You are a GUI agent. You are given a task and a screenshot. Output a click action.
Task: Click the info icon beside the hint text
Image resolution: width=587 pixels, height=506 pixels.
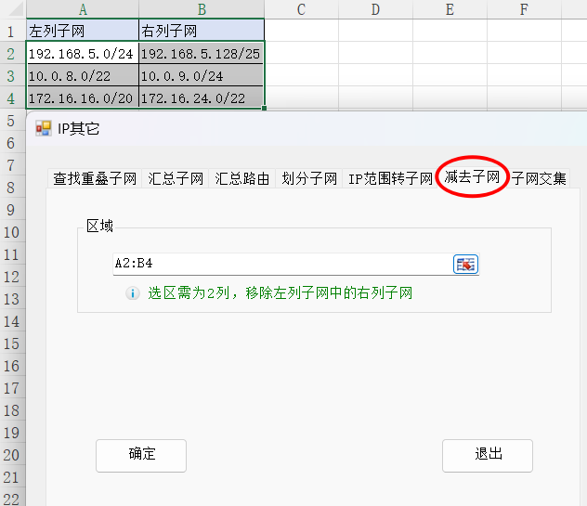point(133,293)
